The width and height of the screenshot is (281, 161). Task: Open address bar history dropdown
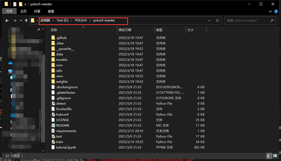point(209,21)
